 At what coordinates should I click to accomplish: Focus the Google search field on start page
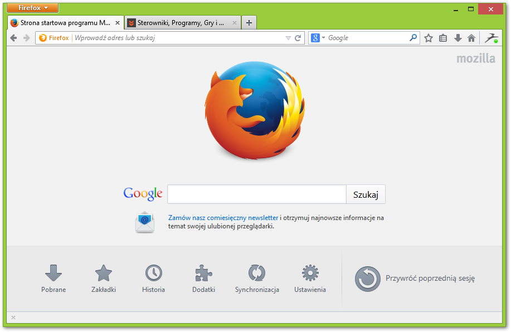[x=257, y=194]
